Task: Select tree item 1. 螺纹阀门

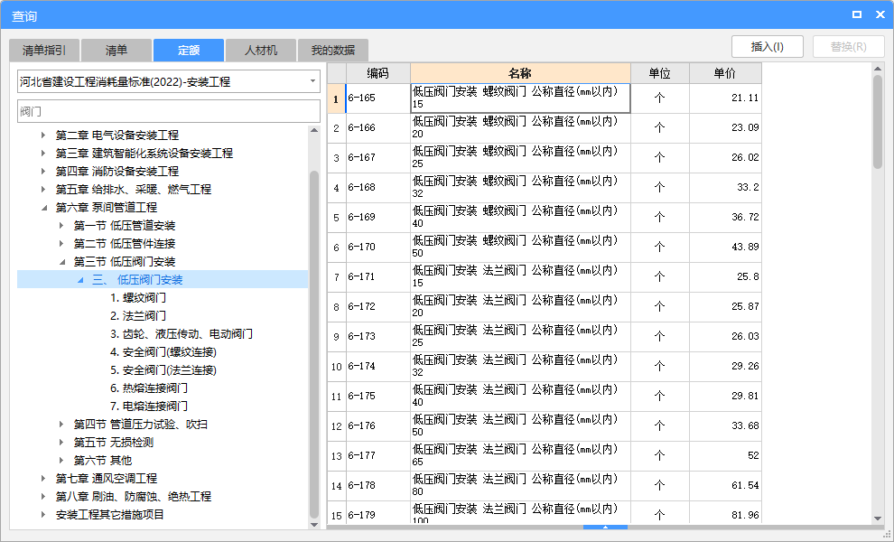Action: click(x=138, y=298)
